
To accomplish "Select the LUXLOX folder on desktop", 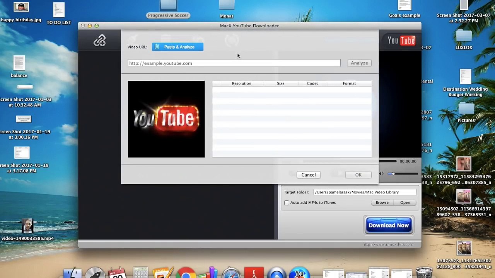I will (464, 40).
